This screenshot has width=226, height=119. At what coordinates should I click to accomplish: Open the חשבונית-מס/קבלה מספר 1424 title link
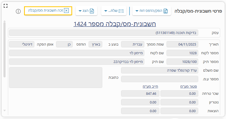click(x=114, y=24)
